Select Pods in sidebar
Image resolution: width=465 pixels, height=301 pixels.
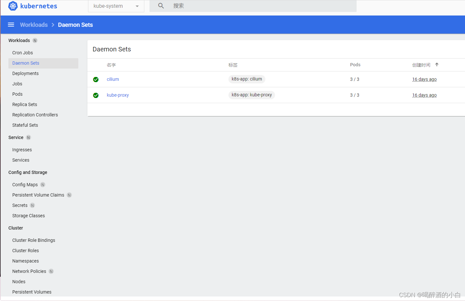point(17,94)
